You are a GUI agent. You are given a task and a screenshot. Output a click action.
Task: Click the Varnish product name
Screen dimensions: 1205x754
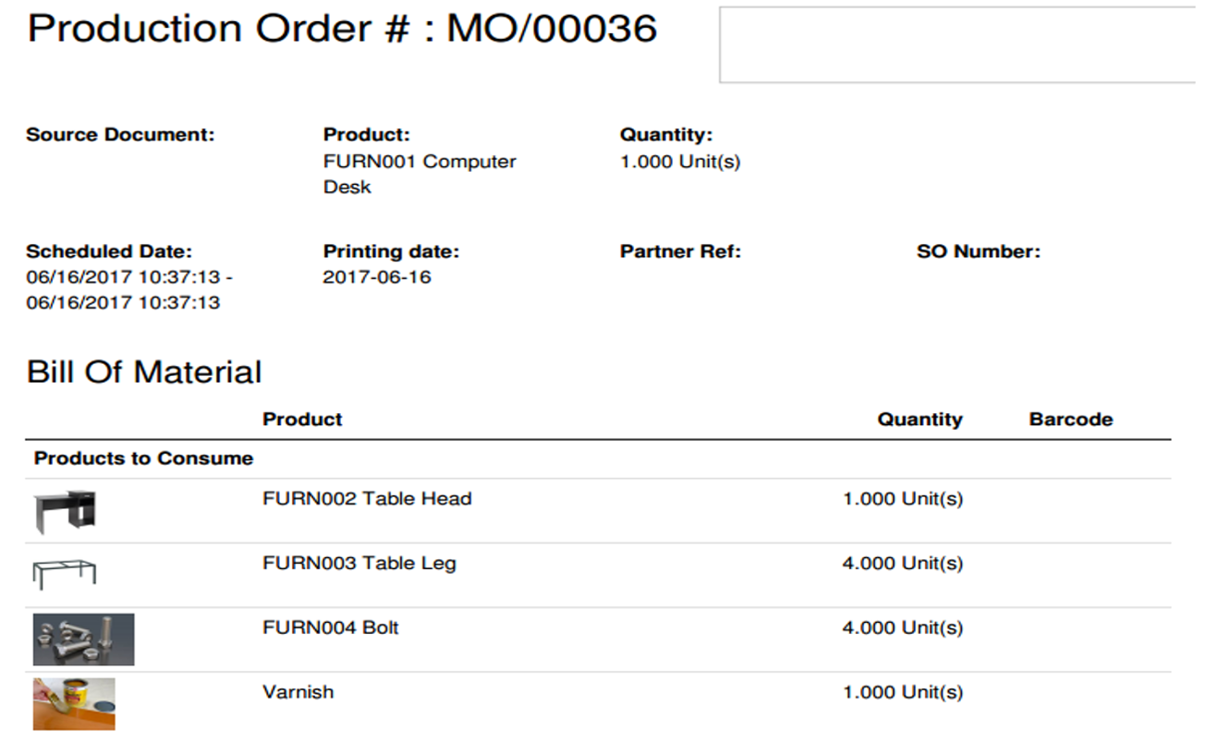(x=298, y=692)
